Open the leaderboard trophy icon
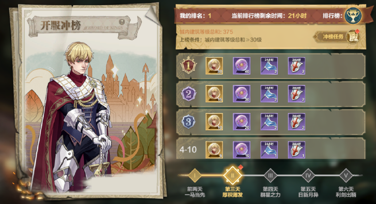The image size is (376, 204). tap(353, 15)
